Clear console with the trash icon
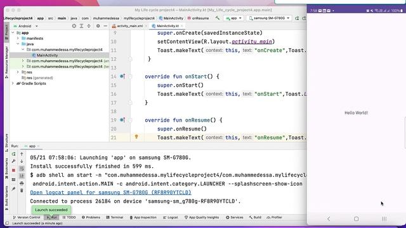 coord(22,191)
